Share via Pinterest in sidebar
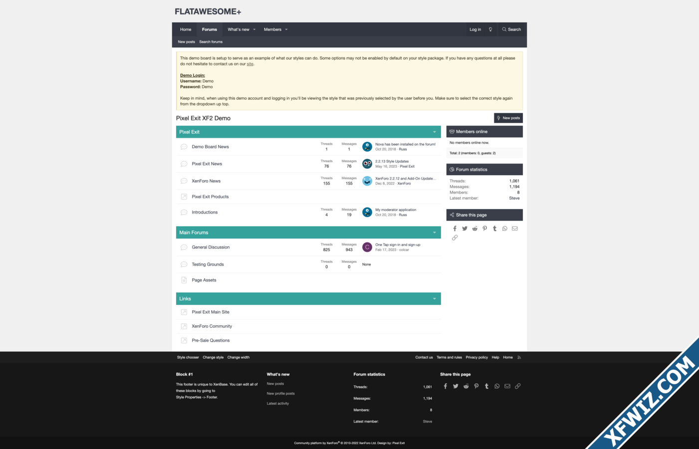The width and height of the screenshot is (699, 449). 484,228
